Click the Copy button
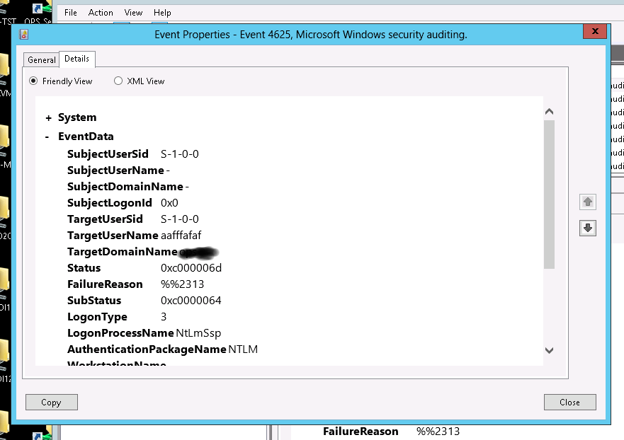This screenshot has height=440, width=624. pyautogui.click(x=51, y=403)
